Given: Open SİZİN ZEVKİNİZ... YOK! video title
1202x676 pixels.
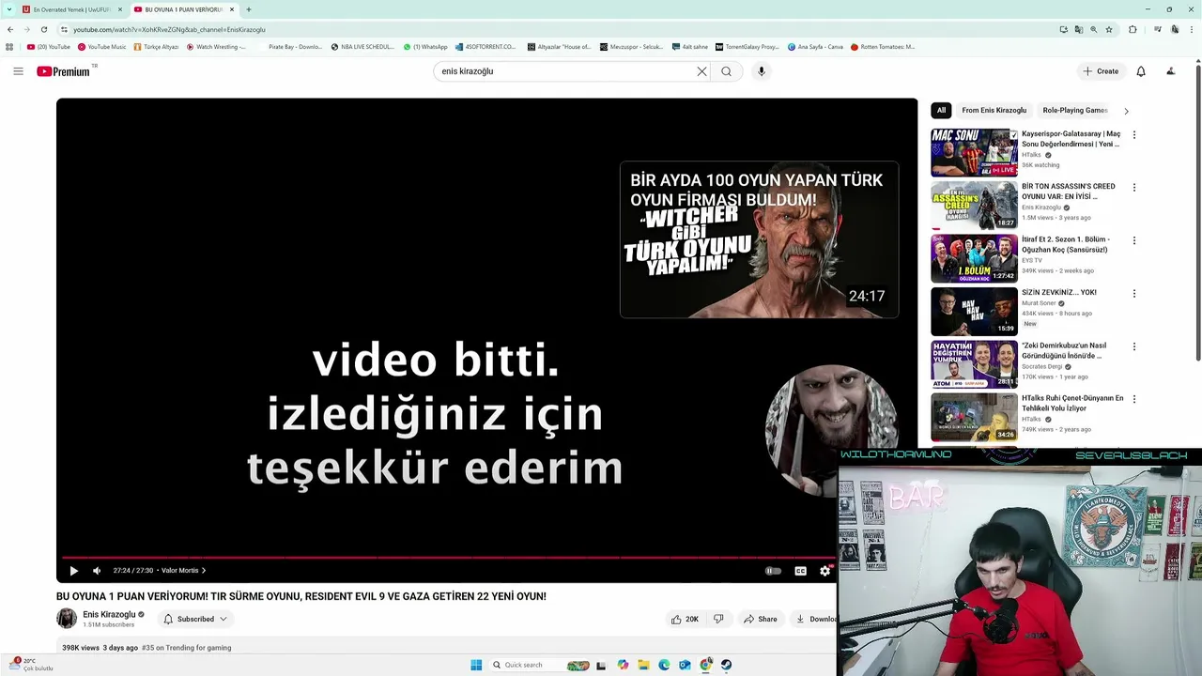Looking at the screenshot, I should (x=1059, y=292).
